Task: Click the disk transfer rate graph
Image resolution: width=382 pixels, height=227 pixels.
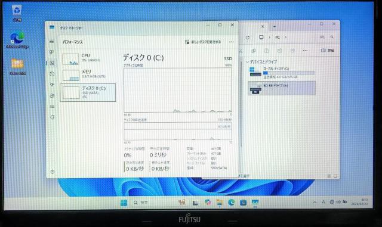Action: [x=178, y=131]
